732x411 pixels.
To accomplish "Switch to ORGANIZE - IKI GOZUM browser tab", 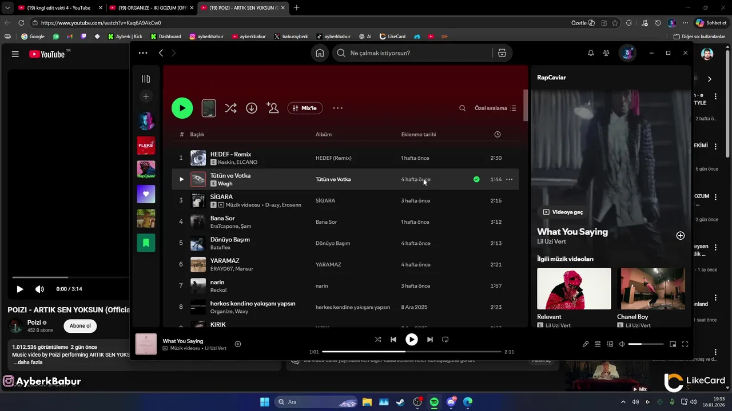I will click(x=150, y=8).
